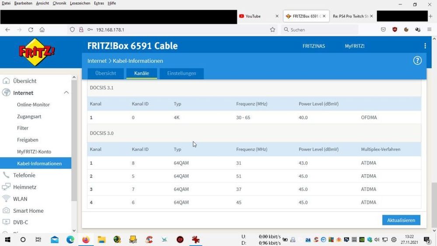Viewport: 437px width, 246px height.
Task: Open the Einstellungen tab
Action: point(182,74)
